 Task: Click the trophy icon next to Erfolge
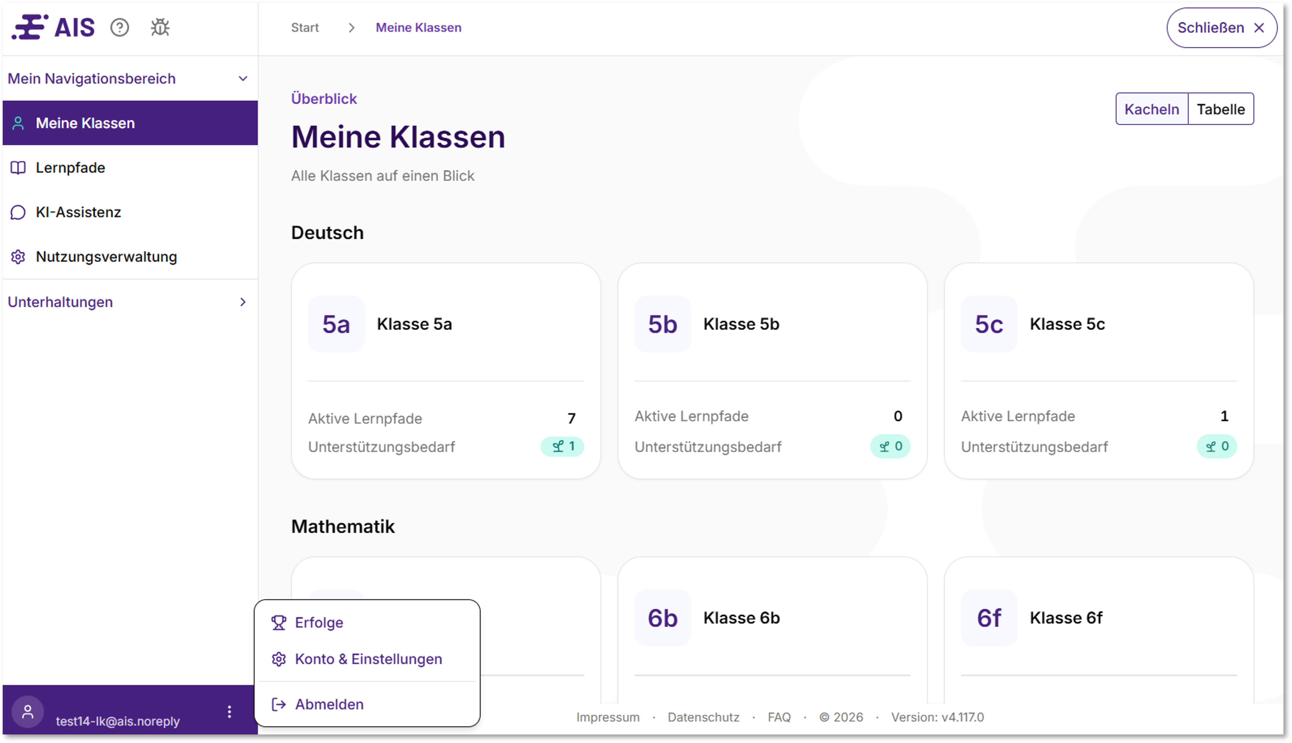[x=278, y=623]
